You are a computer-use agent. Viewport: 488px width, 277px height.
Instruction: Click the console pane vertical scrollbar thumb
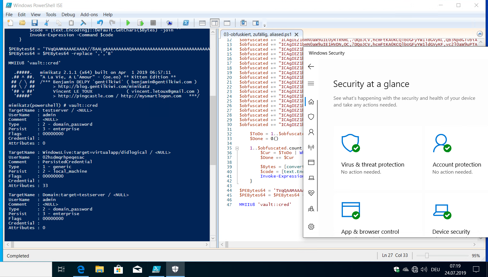[213, 130]
